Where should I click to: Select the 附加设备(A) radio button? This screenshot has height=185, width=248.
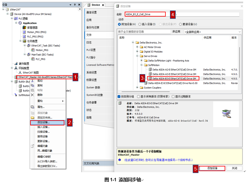(119, 24)
